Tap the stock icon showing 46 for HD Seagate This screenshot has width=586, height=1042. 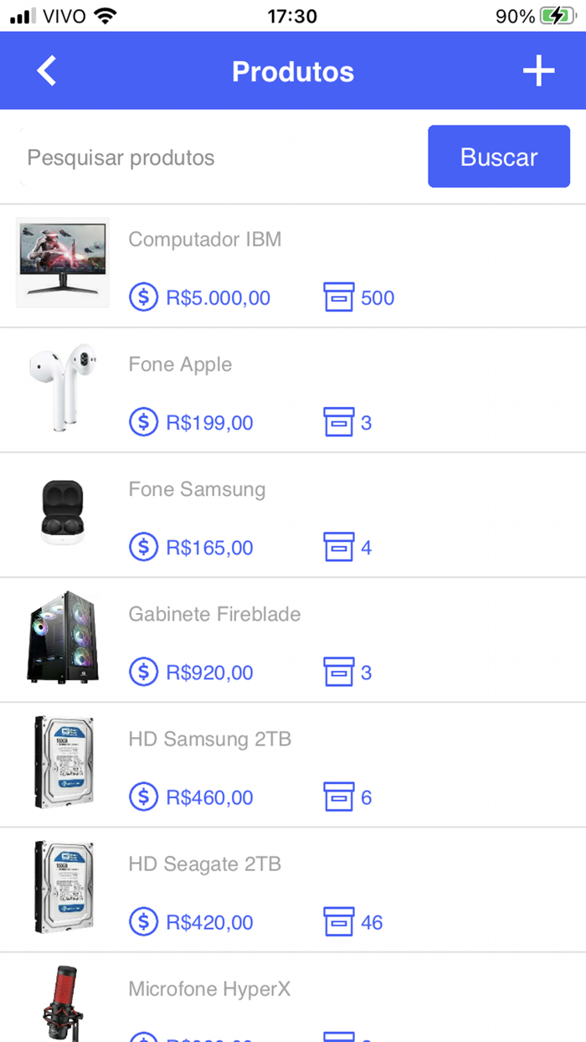pos(339,921)
